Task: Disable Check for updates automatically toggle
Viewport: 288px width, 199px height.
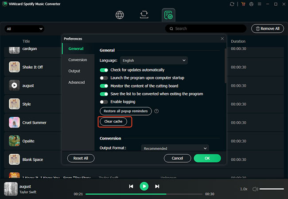Action: pos(104,70)
